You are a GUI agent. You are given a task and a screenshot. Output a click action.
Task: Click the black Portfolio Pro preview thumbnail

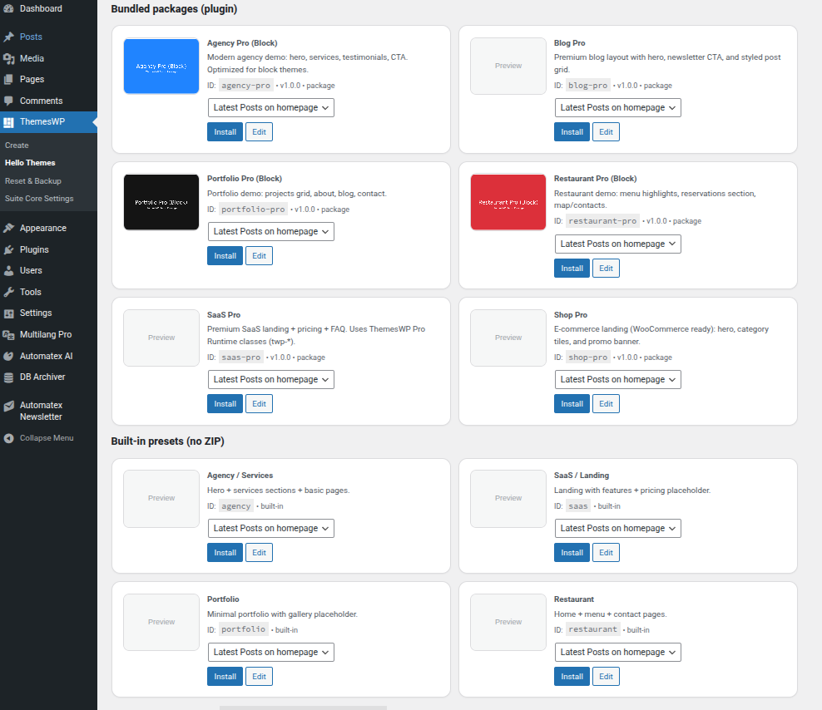click(161, 202)
